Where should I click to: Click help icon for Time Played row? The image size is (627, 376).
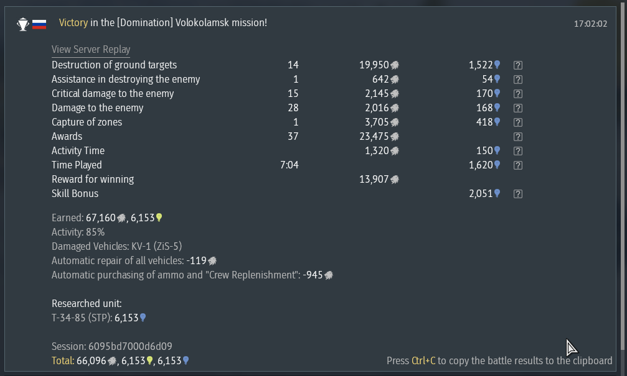pos(517,165)
